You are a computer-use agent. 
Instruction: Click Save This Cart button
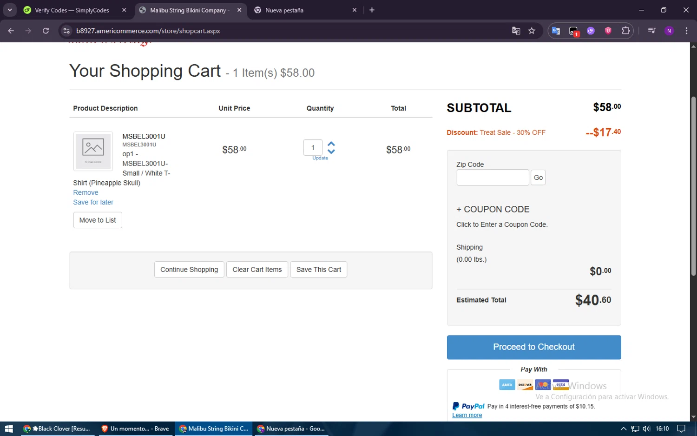click(x=319, y=270)
